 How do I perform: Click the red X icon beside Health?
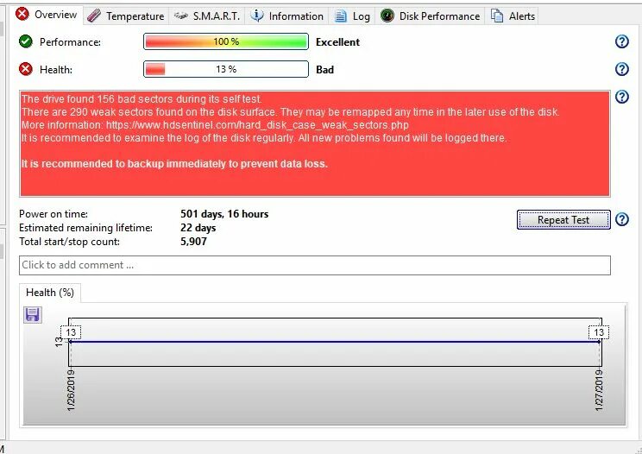click(26, 69)
